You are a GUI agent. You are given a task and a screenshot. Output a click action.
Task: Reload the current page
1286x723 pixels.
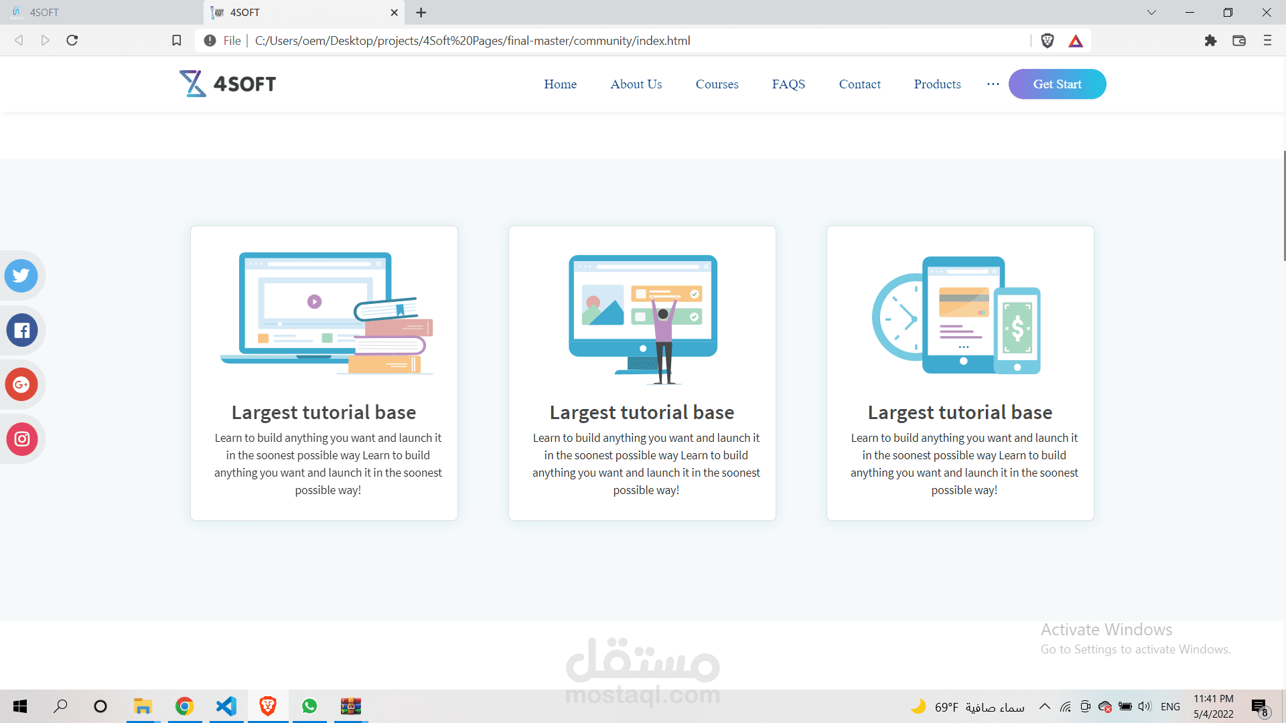[x=72, y=41]
